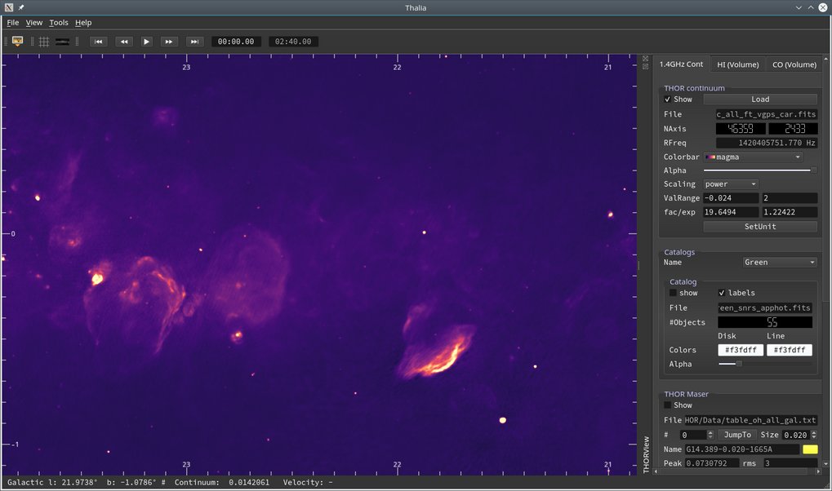Click the image export toolbar icon
Screen dimensions: 832x491
17,41
